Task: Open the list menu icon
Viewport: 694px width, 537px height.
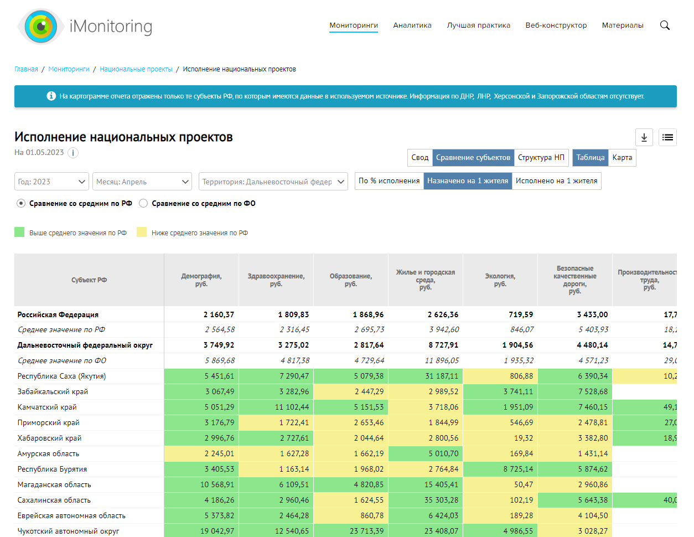Action: [667, 137]
